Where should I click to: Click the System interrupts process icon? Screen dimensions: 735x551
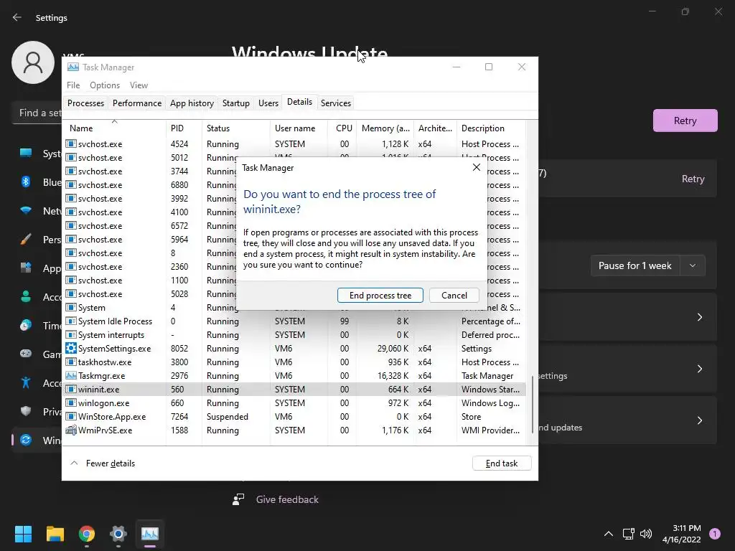click(71, 334)
